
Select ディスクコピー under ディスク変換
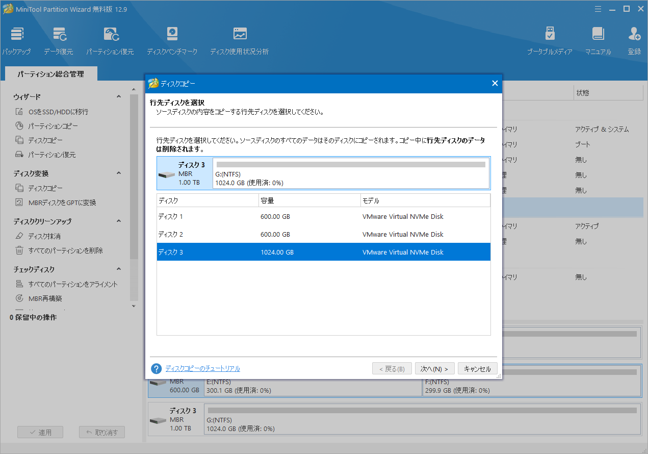pos(39,188)
